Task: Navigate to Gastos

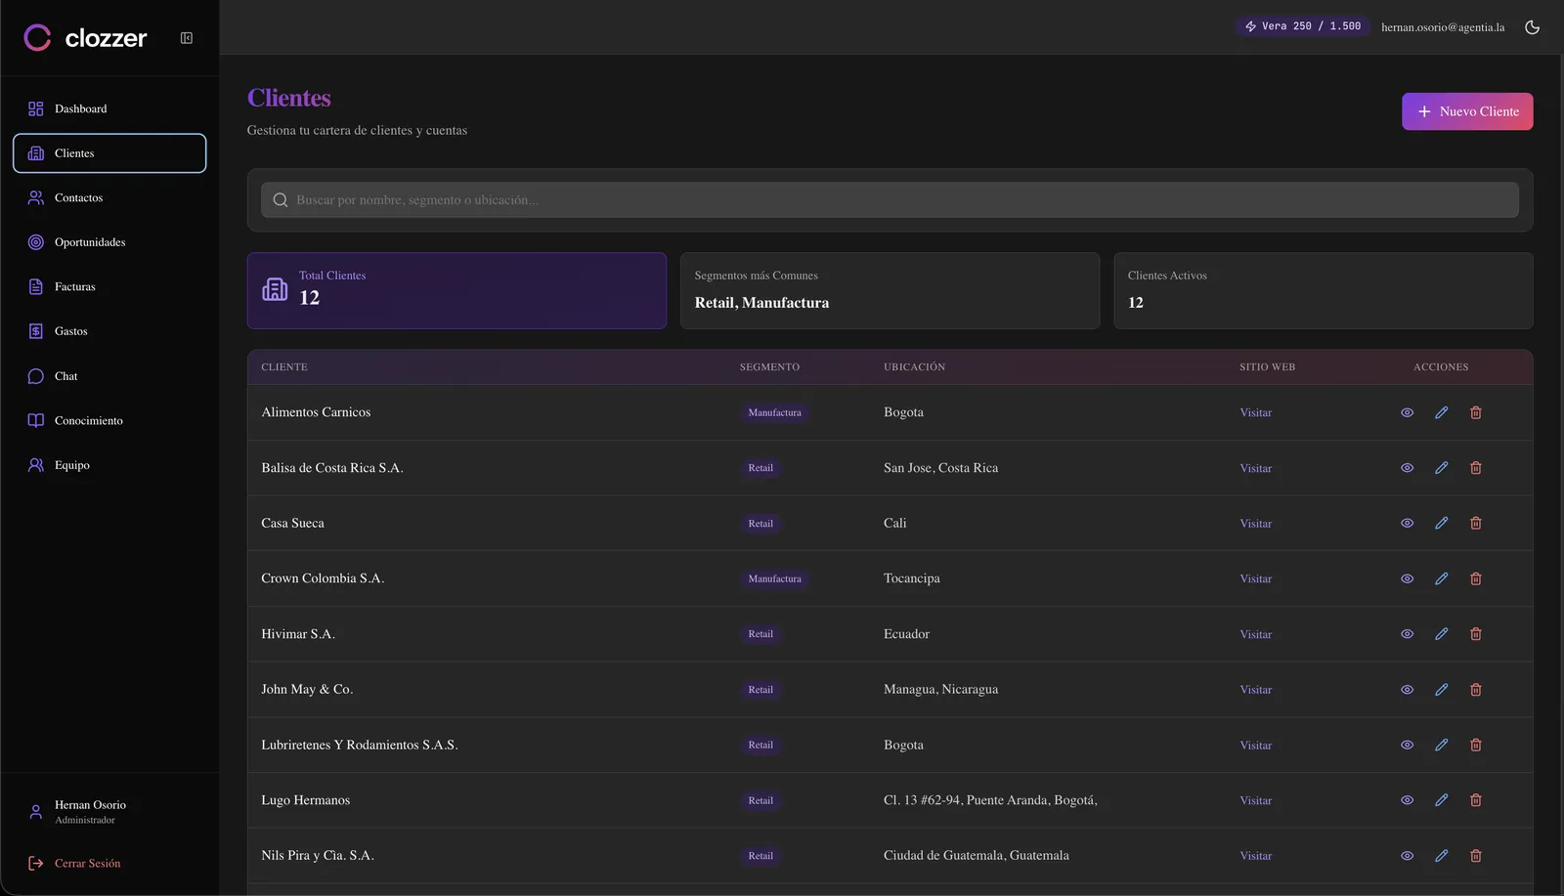Action: pos(109,331)
